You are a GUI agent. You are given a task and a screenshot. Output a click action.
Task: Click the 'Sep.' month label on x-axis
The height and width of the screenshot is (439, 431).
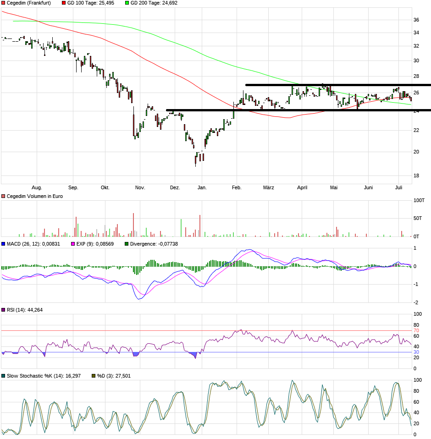pyautogui.click(x=73, y=187)
